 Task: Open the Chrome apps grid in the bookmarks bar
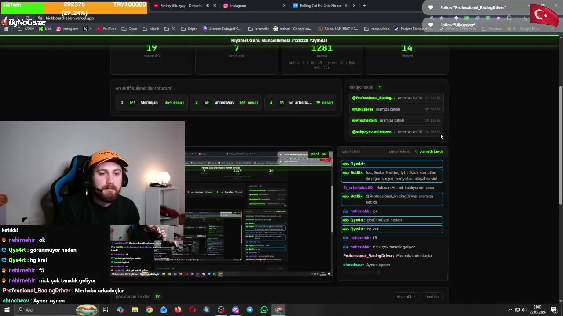pos(6,29)
